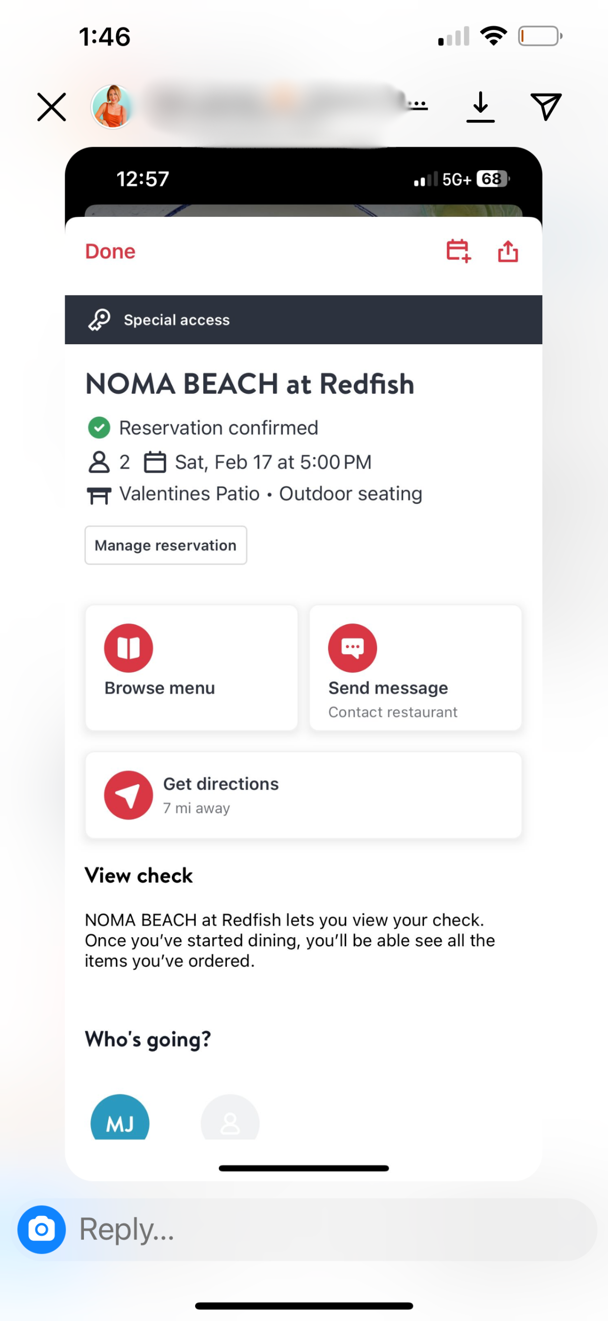Download the story using the arrow icon

pyautogui.click(x=480, y=107)
